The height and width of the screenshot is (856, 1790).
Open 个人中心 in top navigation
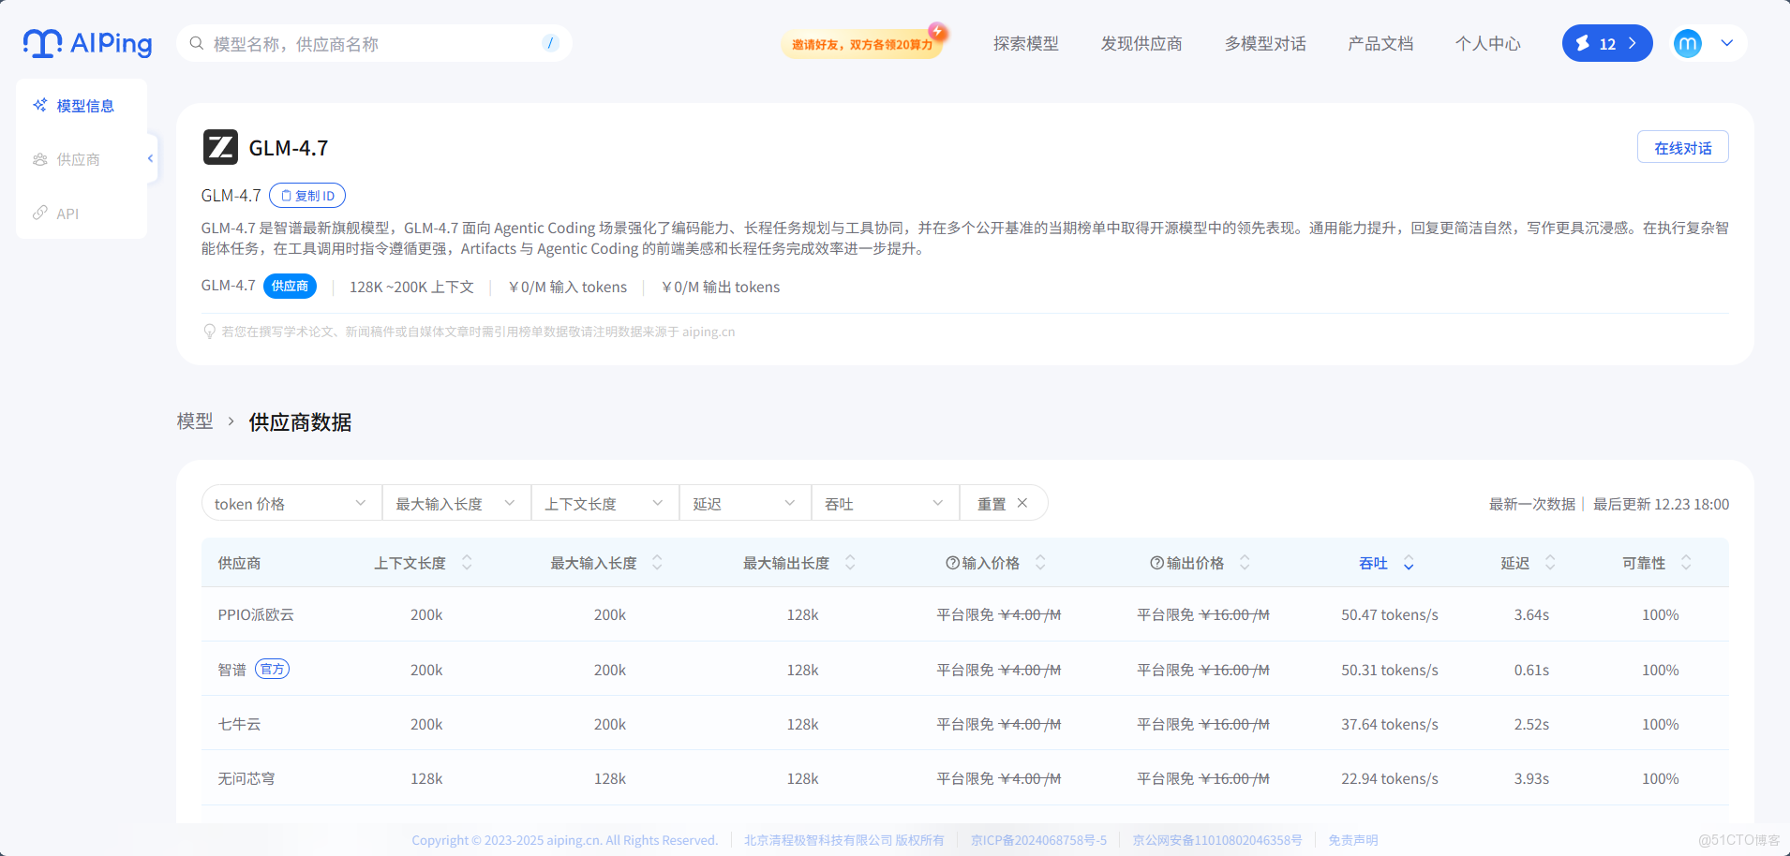click(x=1488, y=44)
